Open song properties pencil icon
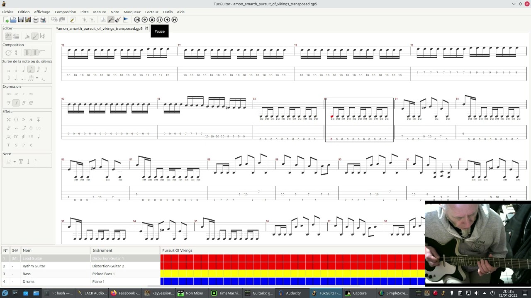Image resolution: width=531 pixels, height=298 pixels. click(x=73, y=19)
